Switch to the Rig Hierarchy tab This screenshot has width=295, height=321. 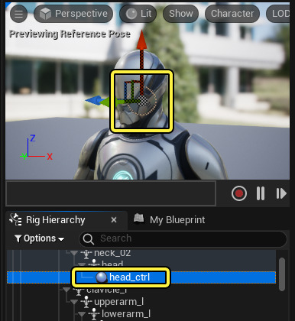click(55, 220)
